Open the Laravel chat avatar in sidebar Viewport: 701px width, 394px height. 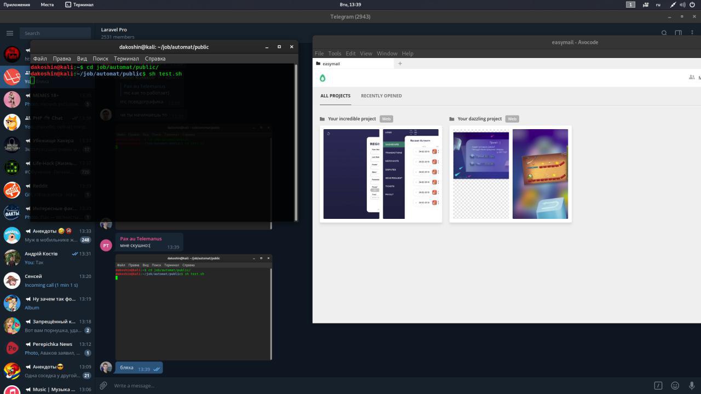(12, 77)
